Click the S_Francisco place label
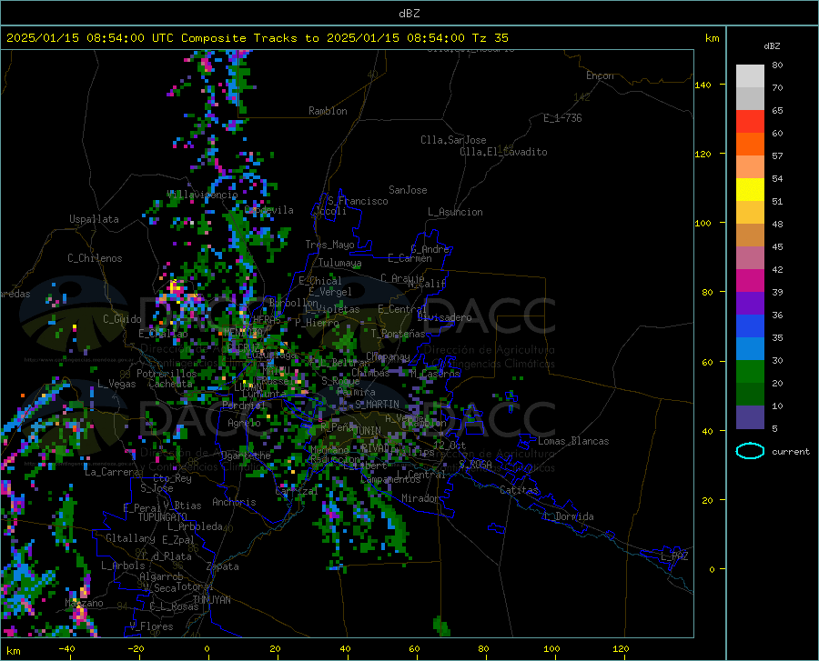The width and height of the screenshot is (819, 661). [x=359, y=201]
